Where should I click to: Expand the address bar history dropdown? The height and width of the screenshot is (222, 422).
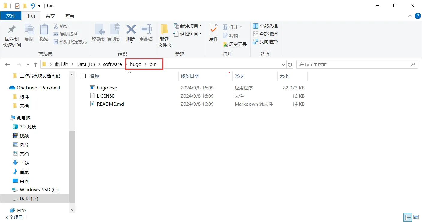tap(284, 65)
